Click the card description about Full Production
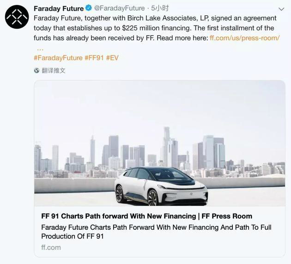Viewport: 291px width, 264px height. pyautogui.click(x=156, y=232)
